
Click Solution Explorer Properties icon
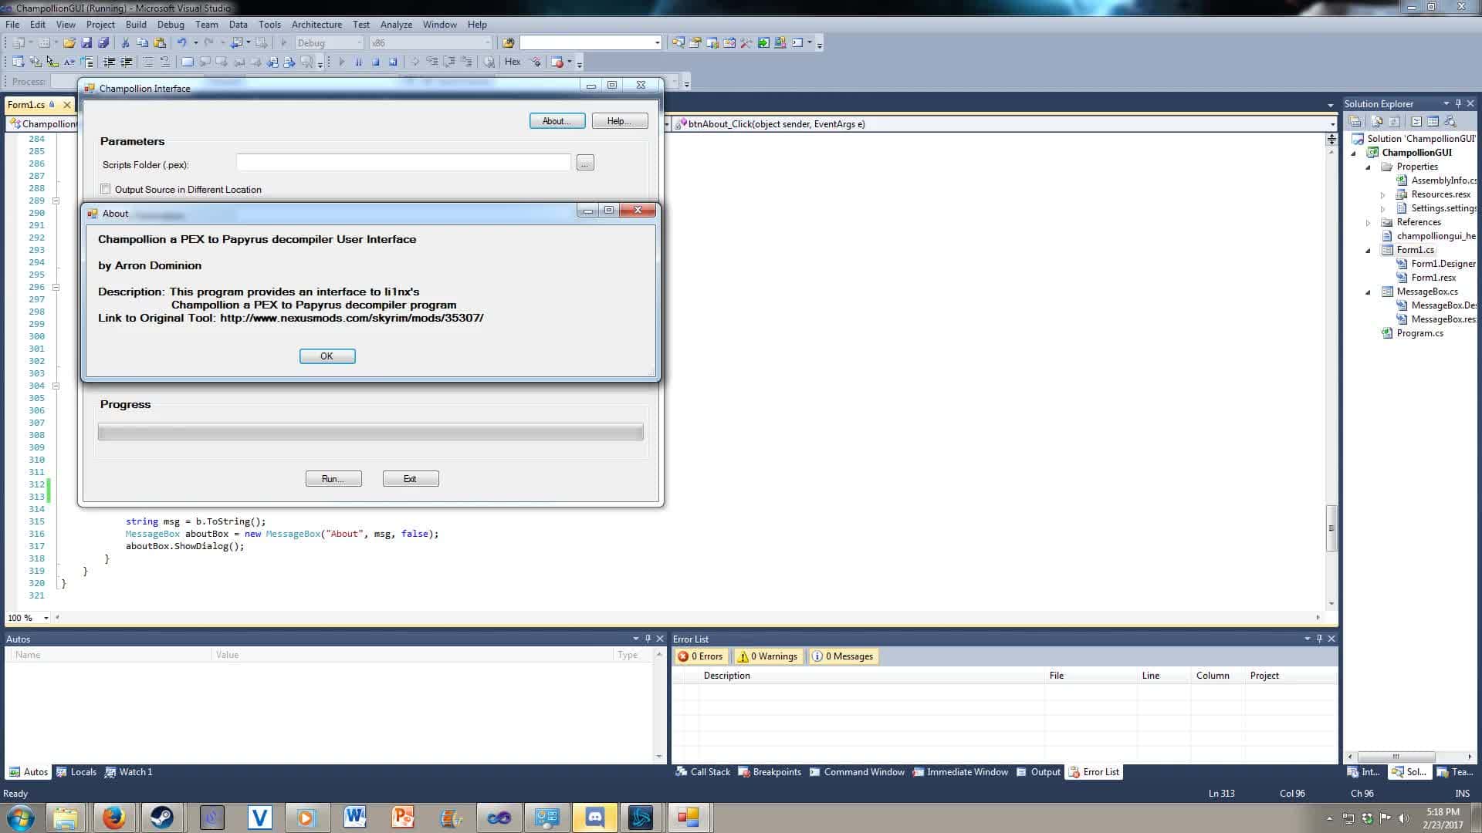click(1355, 122)
